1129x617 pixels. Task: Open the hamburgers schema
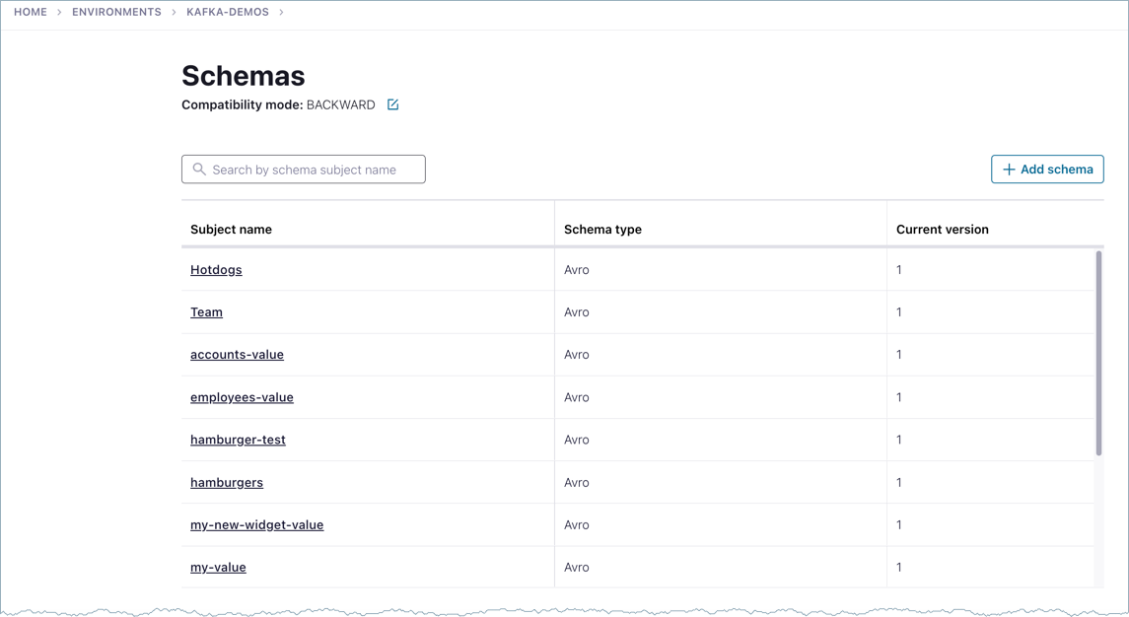point(227,482)
